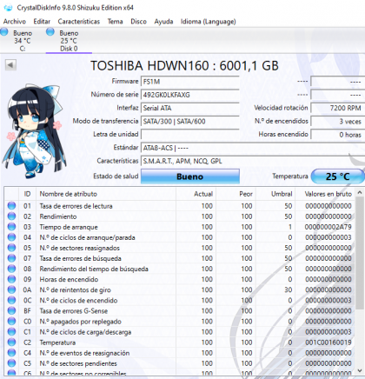
Task: Click the transfer mode field SATA/300 | SATA/600
Action: [190, 121]
